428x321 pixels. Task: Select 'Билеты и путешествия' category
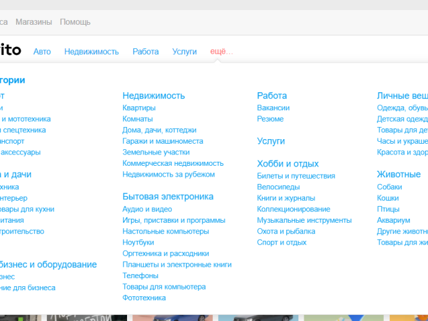tap(296, 176)
